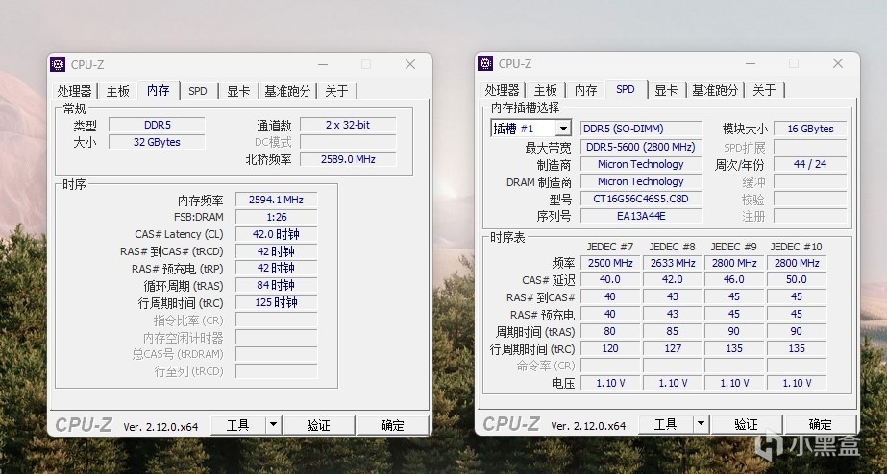The height and width of the screenshot is (474, 887).
Task: Click 确定 button in left CPU-Z window
Action: click(x=393, y=425)
